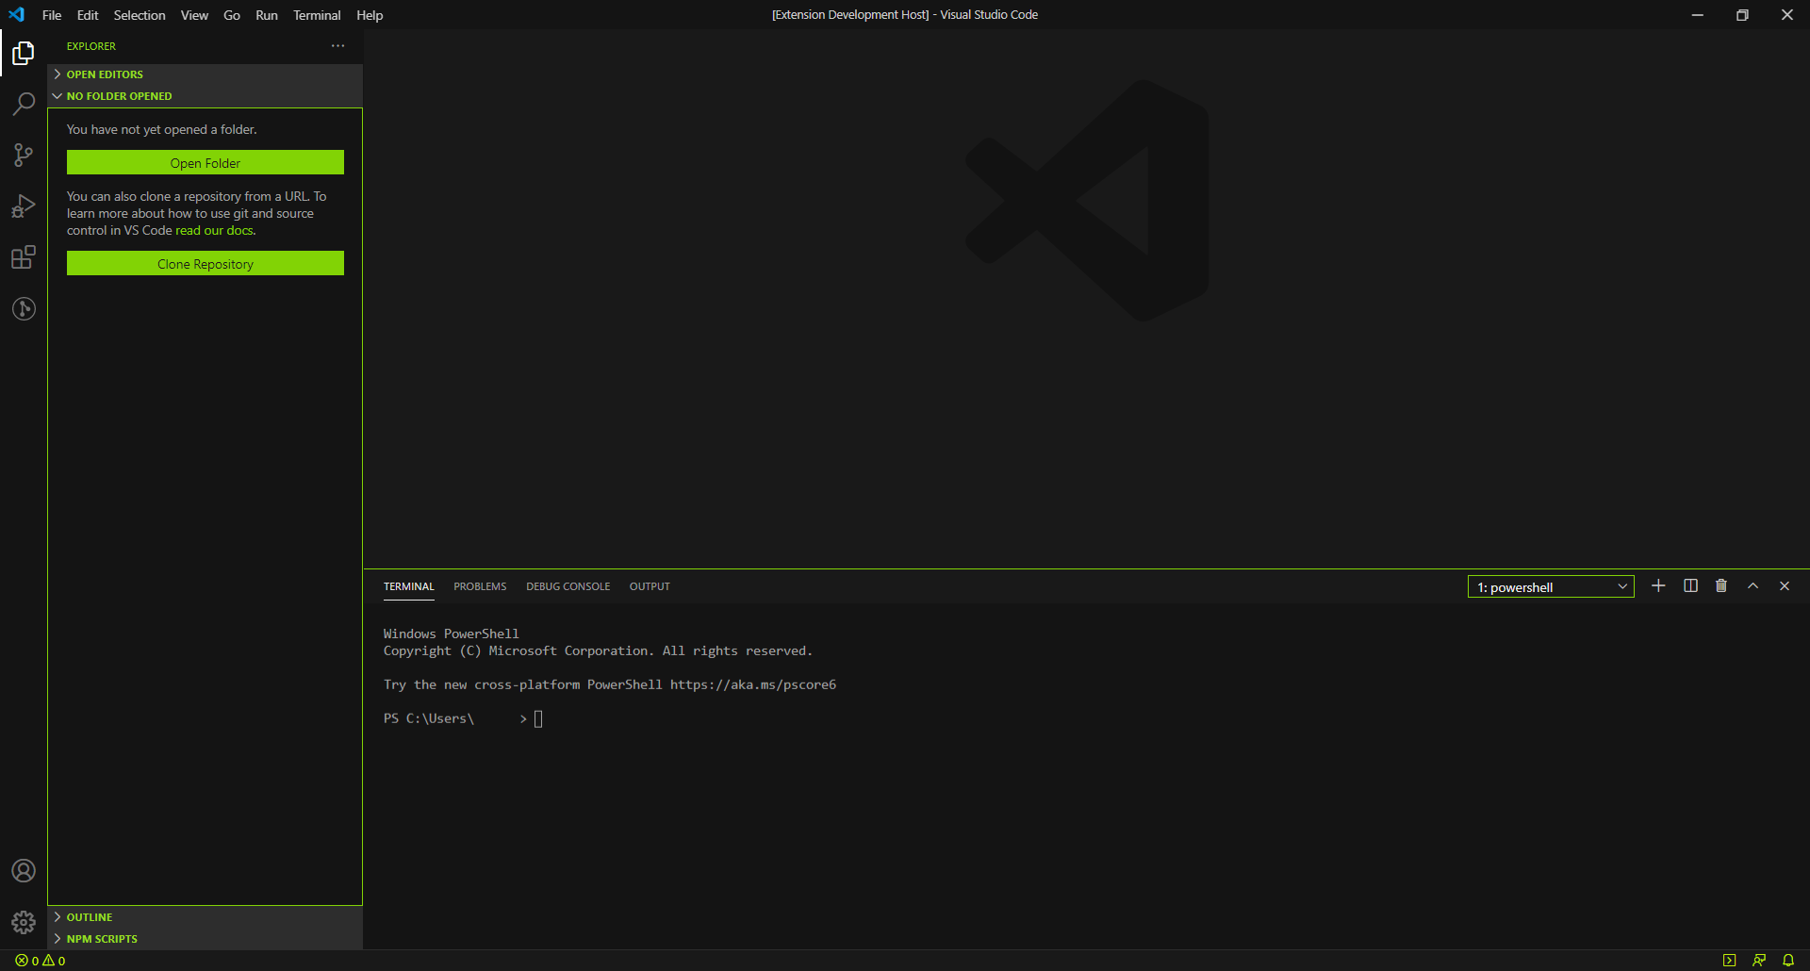Switch to the Output panel tab
The width and height of the screenshot is (1810, 971).
click(x=650, y=586)
